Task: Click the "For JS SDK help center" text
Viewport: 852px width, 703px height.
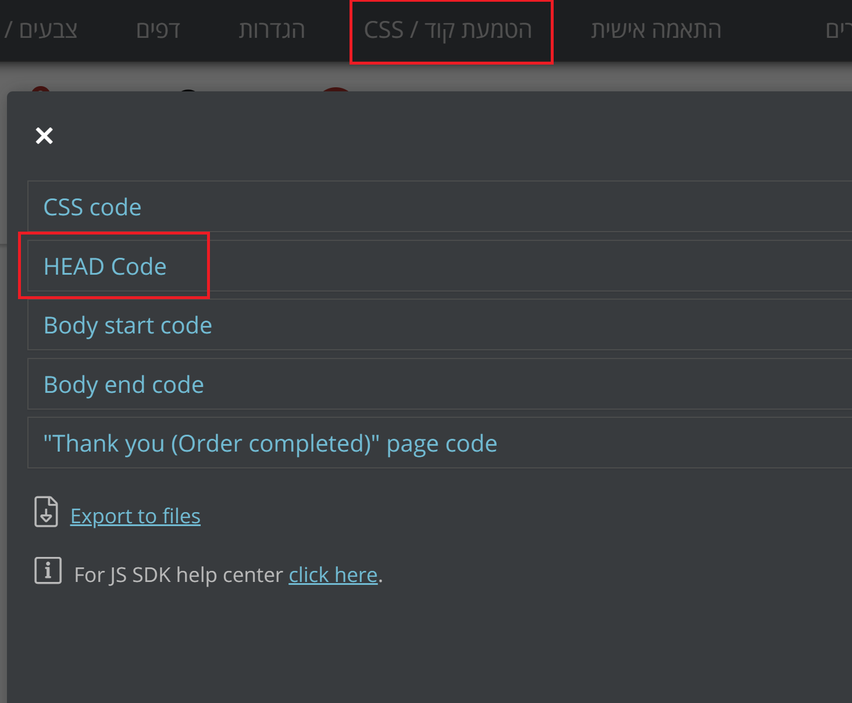Action: click(179, 575)
